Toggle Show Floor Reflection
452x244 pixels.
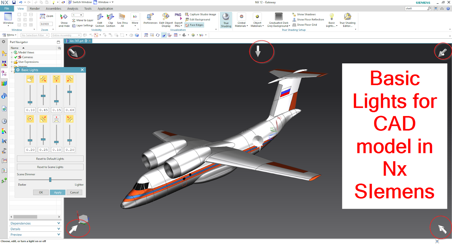308,19
